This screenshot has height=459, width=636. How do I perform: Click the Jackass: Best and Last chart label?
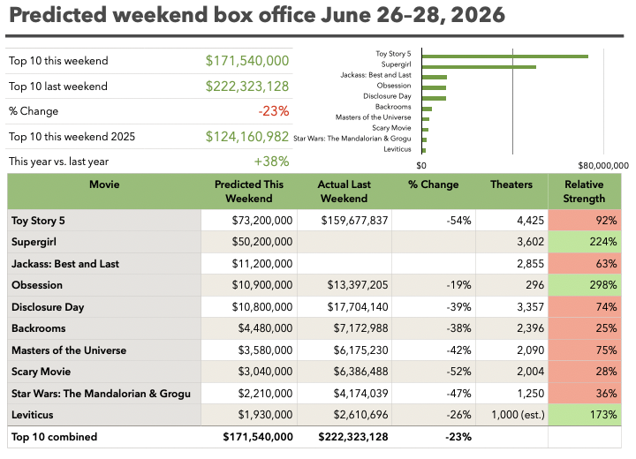(375, 75)
